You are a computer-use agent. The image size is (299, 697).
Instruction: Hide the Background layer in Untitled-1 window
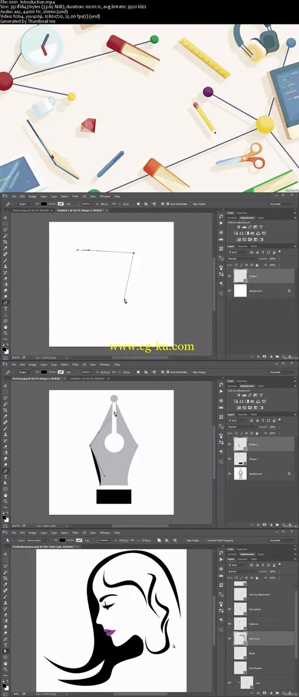tap(230, 291)
